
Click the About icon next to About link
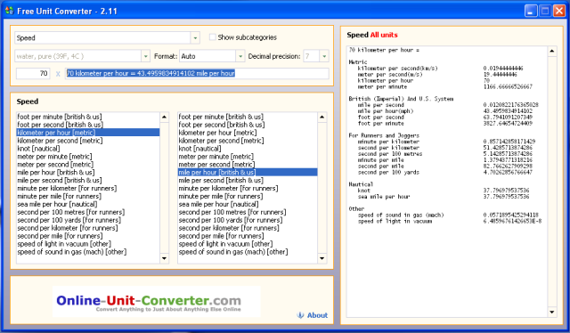click(x=300, y=315)
